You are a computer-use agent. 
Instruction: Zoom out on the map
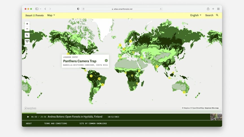(x=27, y=29)
